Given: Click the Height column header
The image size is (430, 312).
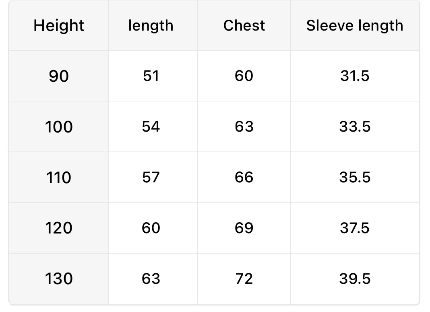Looking at the screenshot, I should click(59, 26).
